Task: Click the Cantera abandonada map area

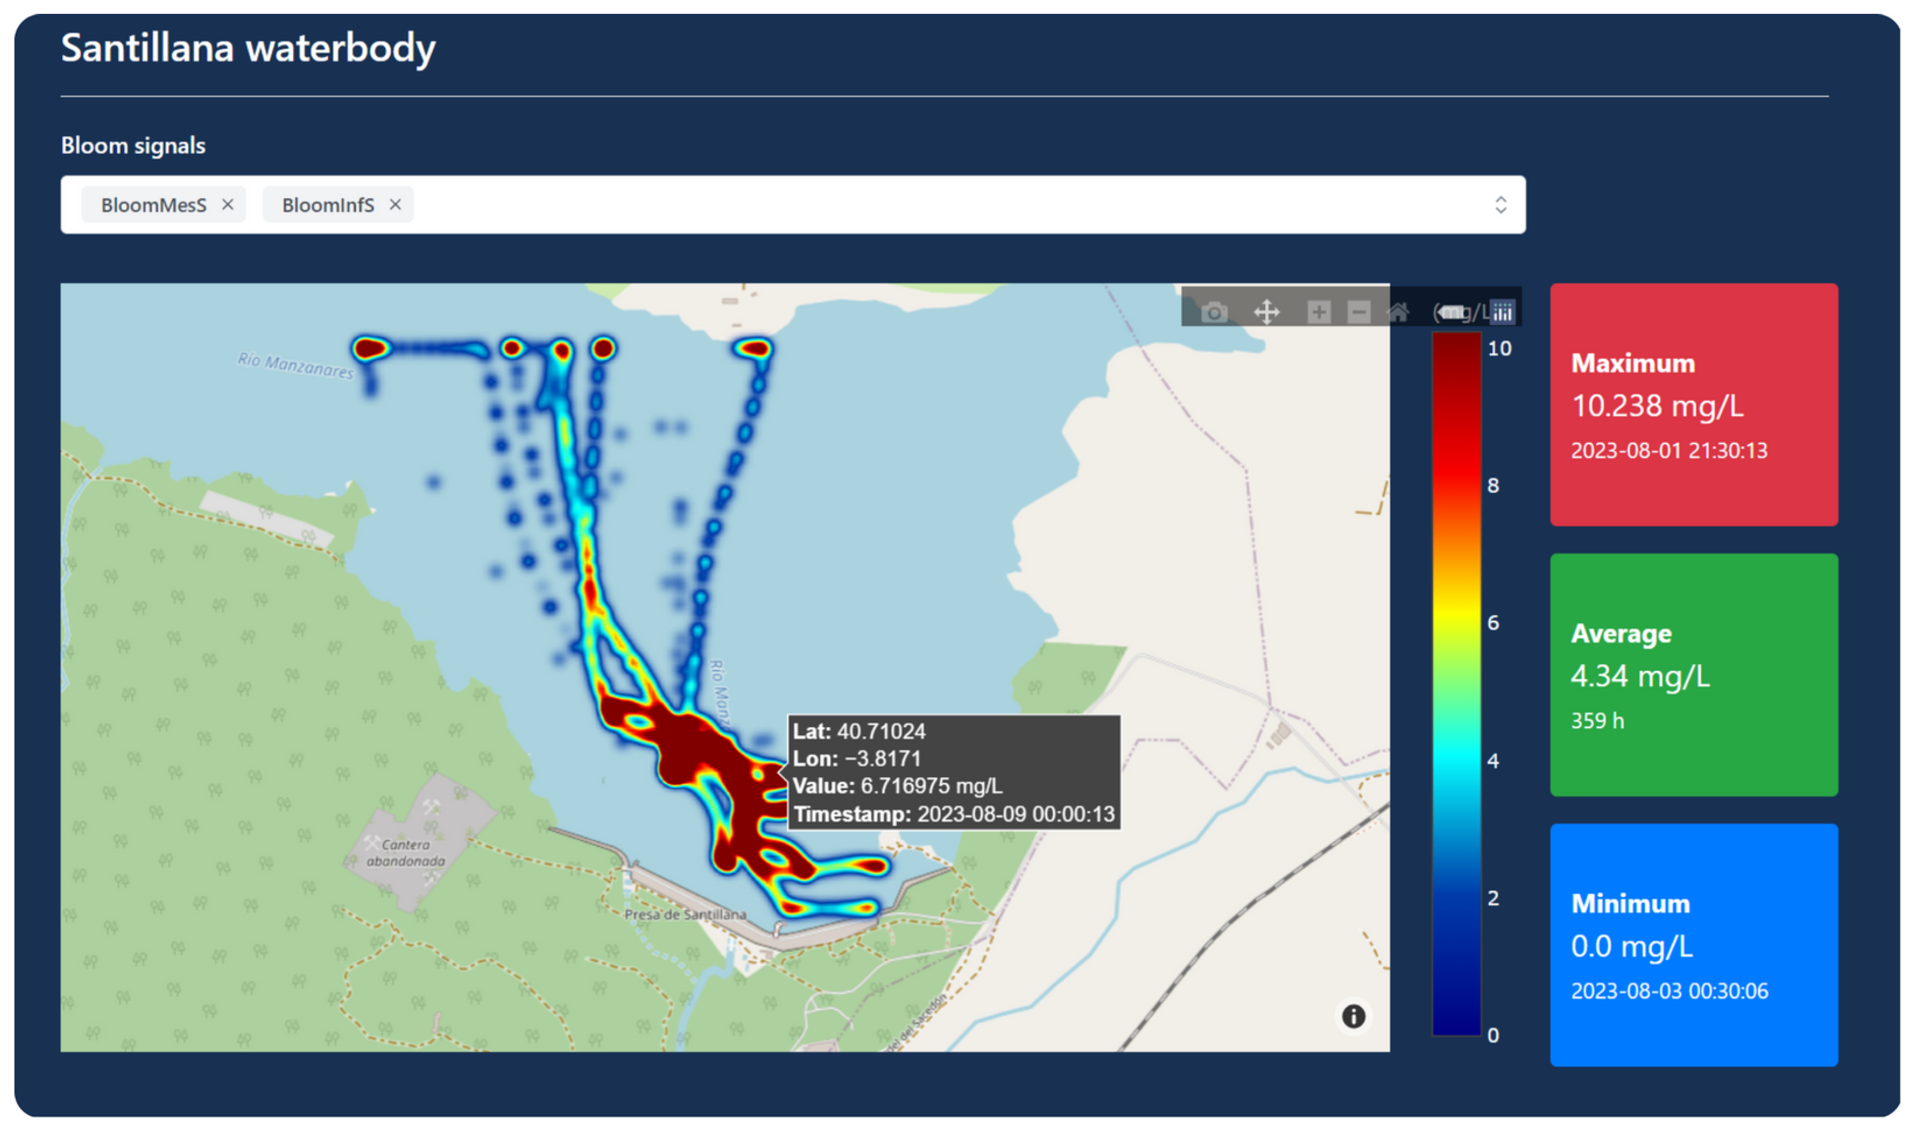Action: tap(406, 853)
